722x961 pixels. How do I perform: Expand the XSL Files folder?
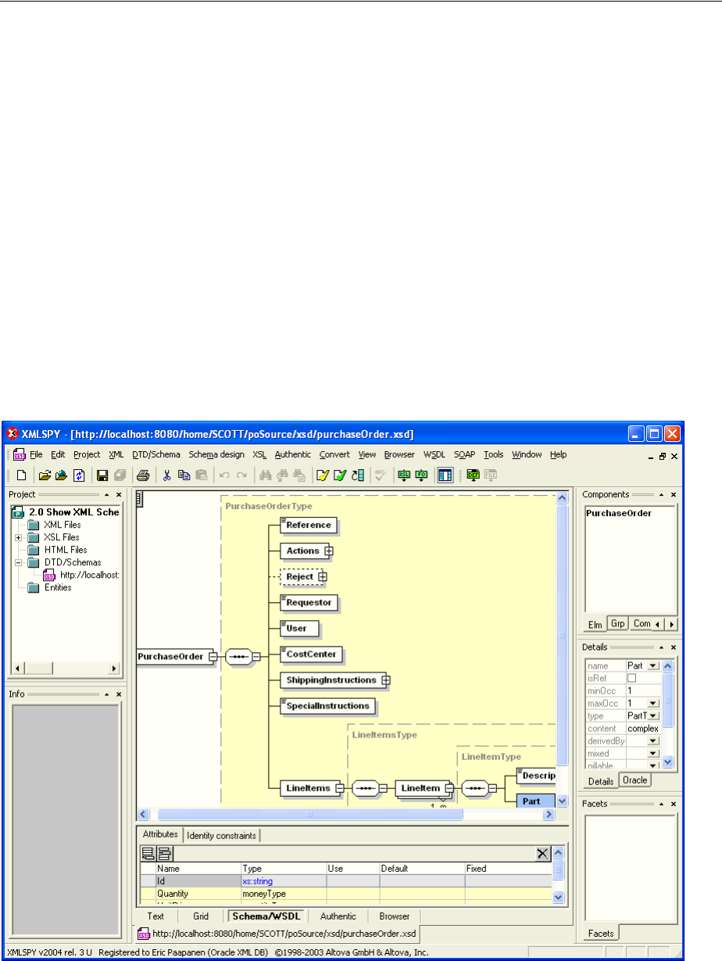tap(18, 537)
